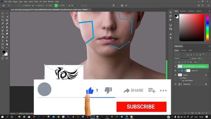Open the Adjustments panel menu
211x119 pixels.
tap(209, 46)
